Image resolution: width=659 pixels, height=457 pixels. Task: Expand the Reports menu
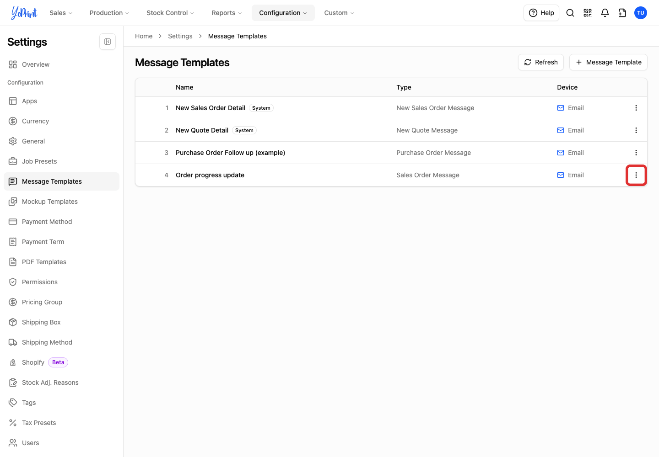click(227, 13)
